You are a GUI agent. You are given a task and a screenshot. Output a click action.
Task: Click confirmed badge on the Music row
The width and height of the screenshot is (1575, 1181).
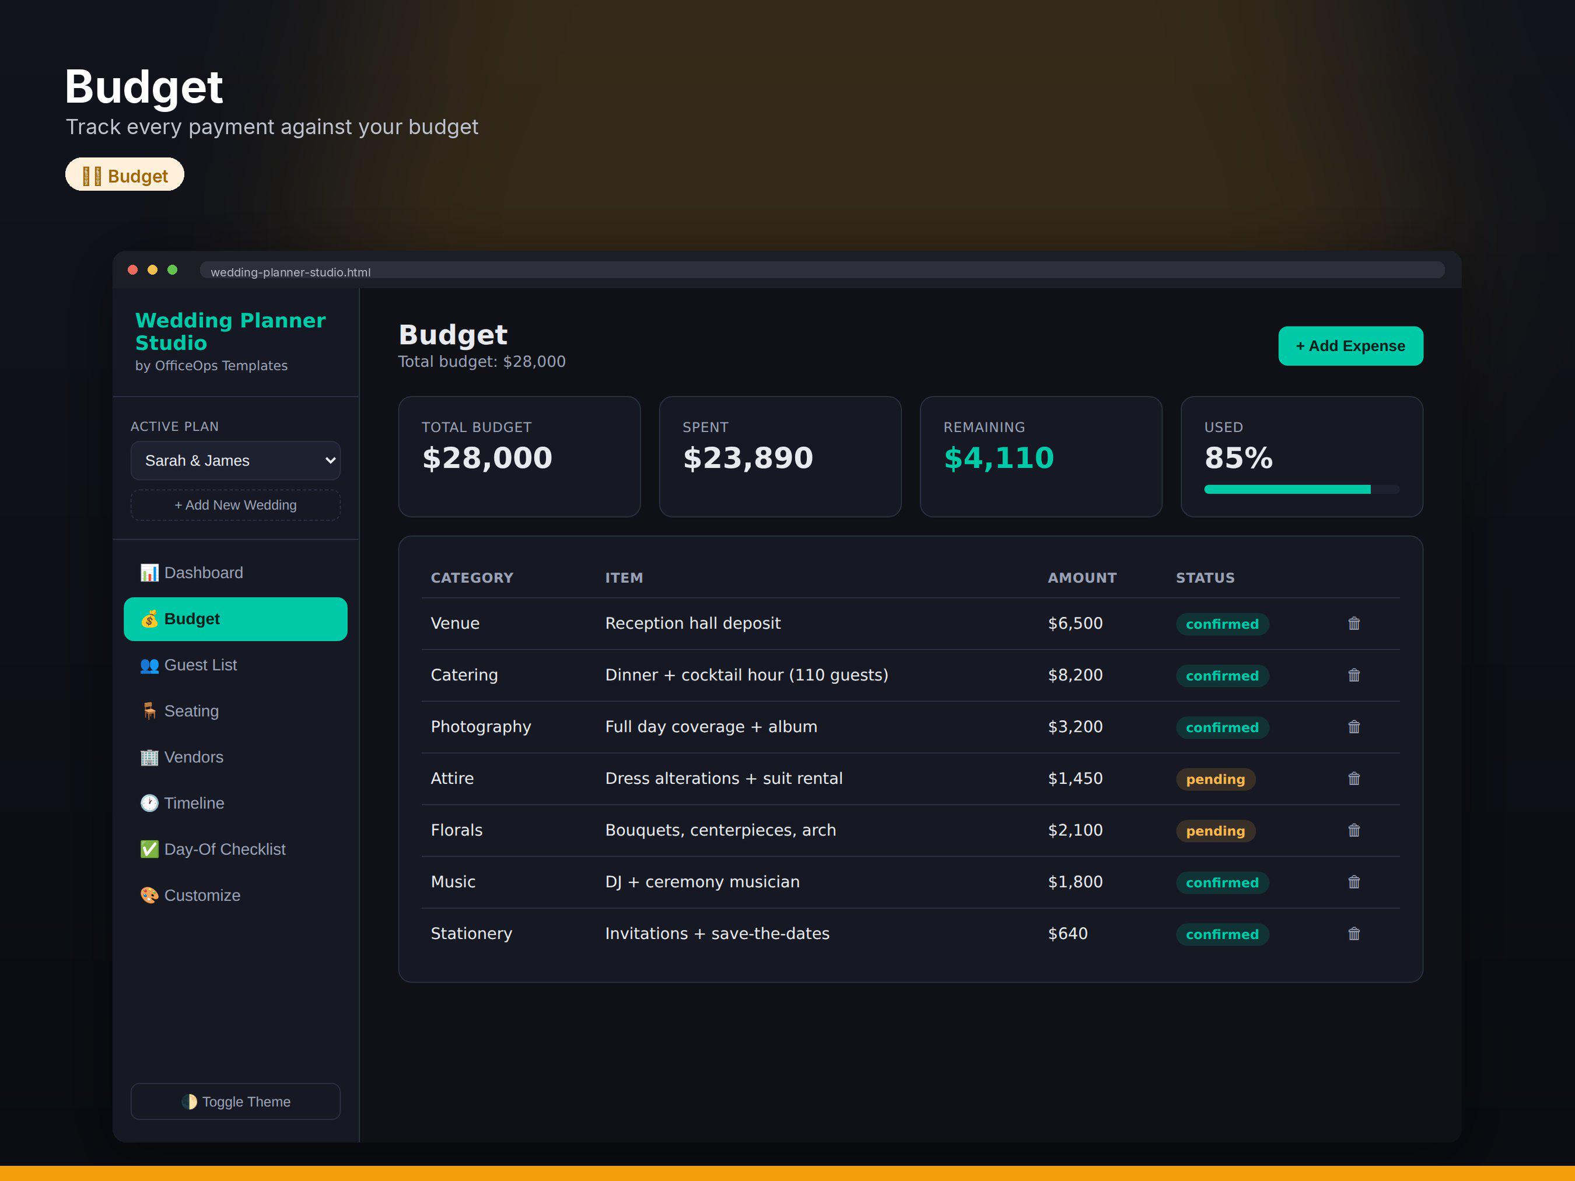pyautogui.click(x=1222, y=883)
